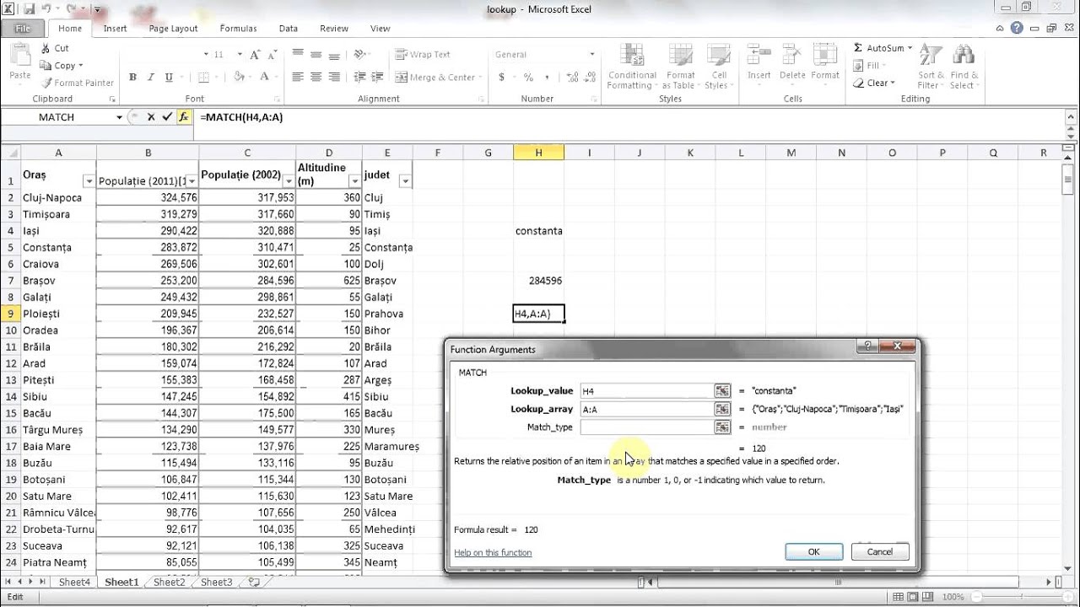This screenshot has height=607, width=1080.
Task: Switch to the Sheet2 worksheet tab
Action: [x=169, y=582]
